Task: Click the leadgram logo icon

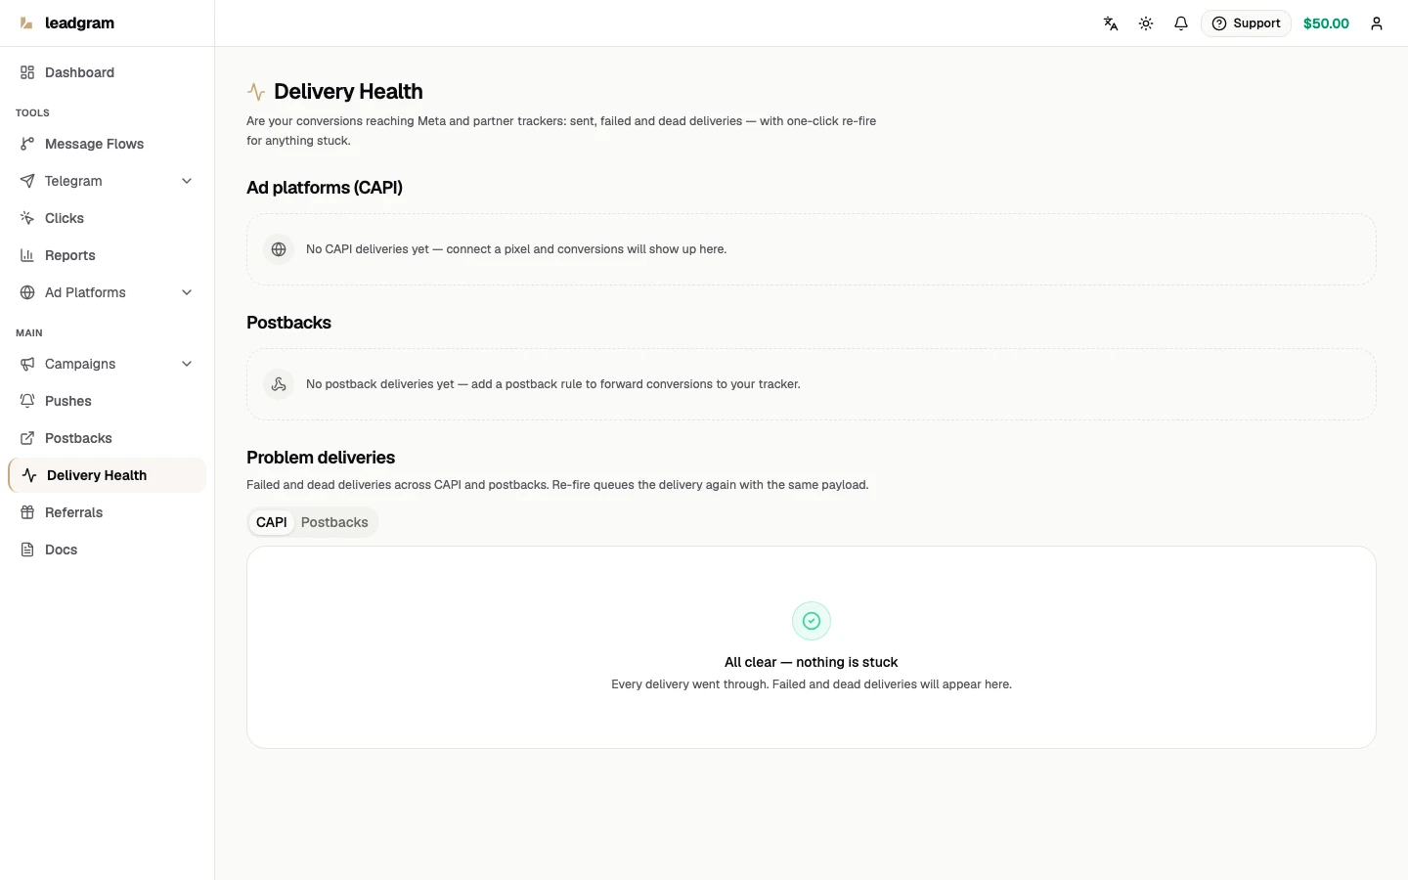Action: [26, 23]
